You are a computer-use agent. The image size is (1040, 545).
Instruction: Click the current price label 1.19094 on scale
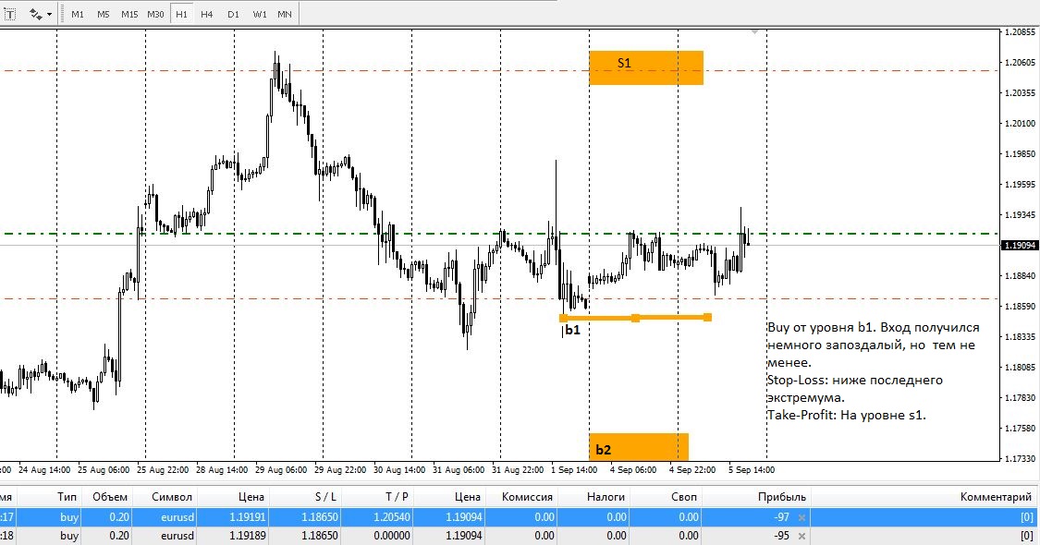click(x=1020, y=246)
